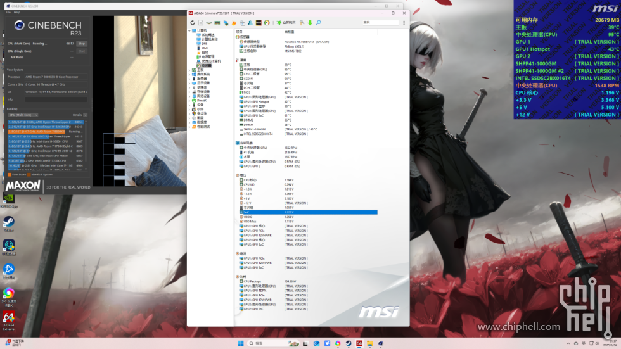621x349 pixels.
Task: Click Cinebench single-core Start button
Action: pyautogui.click(x=82, y=51)
